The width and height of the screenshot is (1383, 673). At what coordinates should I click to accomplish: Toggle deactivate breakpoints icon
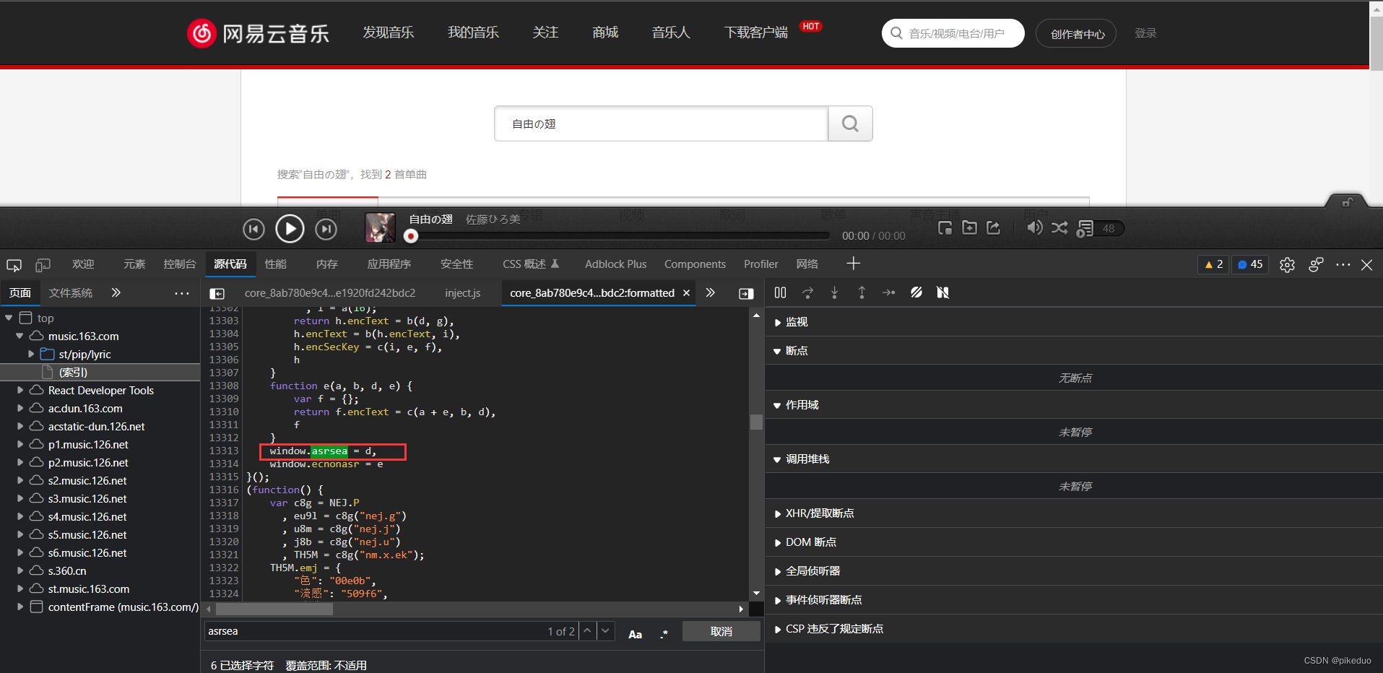[x=916, y=292]
